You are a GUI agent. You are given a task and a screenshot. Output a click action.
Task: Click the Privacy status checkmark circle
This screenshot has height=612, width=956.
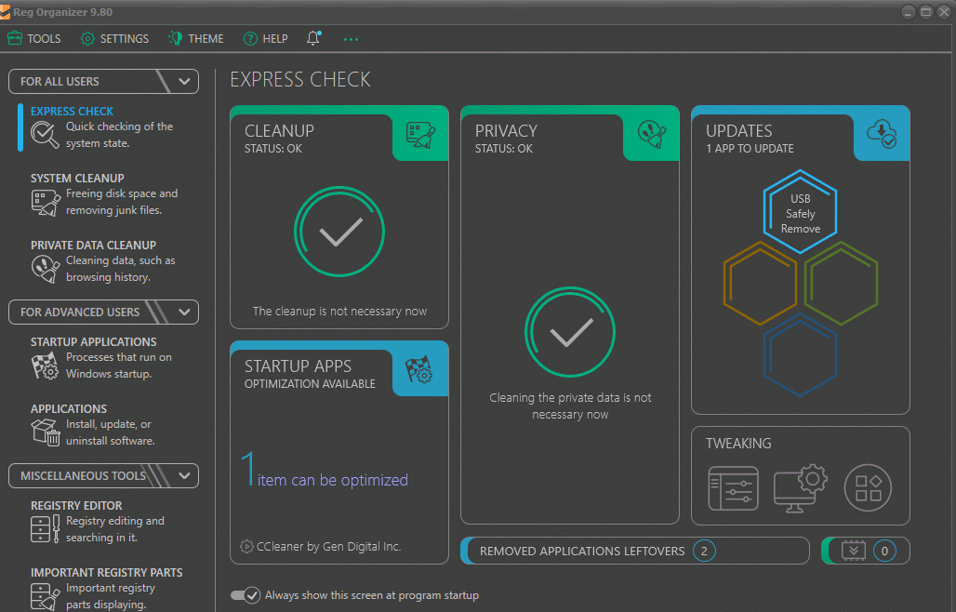click(x=570, y=332)
